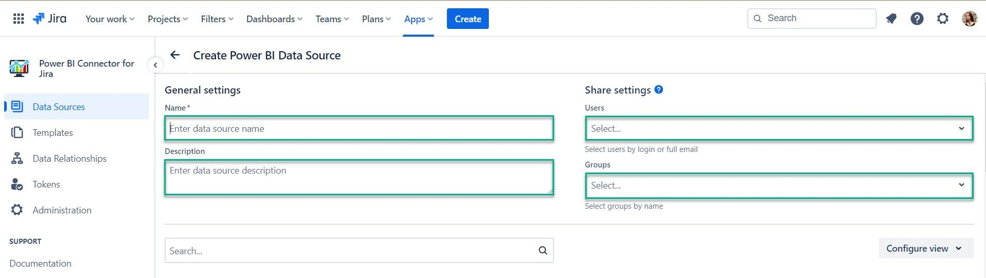Screen dimensions: 986x278
Task: Expand the Plans menu
Action: (x=376, y=19)
